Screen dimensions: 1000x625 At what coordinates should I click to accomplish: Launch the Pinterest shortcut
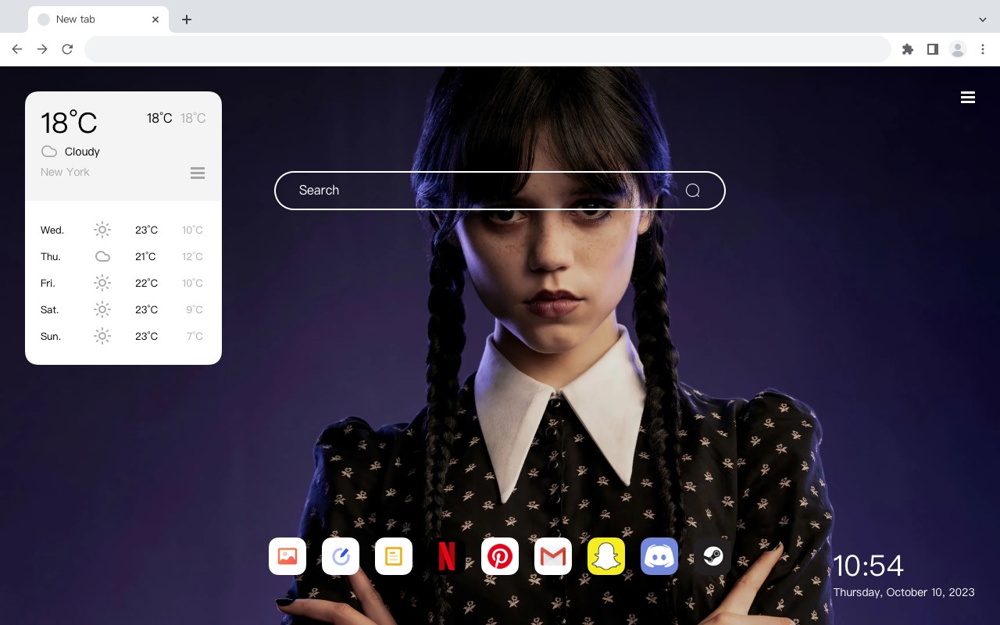click(500, 556)
